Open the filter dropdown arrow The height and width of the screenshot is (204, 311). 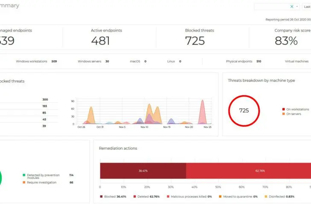(297, 6)
